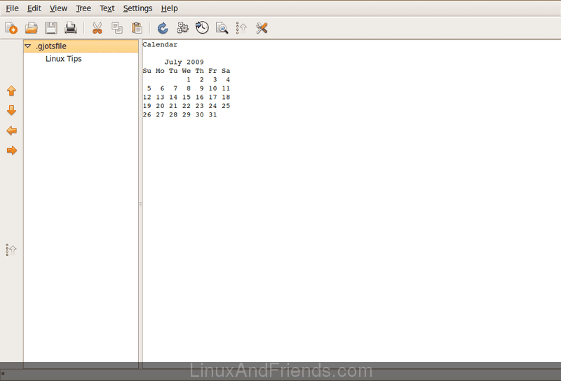Open the Edit menu

coord(34,8)
